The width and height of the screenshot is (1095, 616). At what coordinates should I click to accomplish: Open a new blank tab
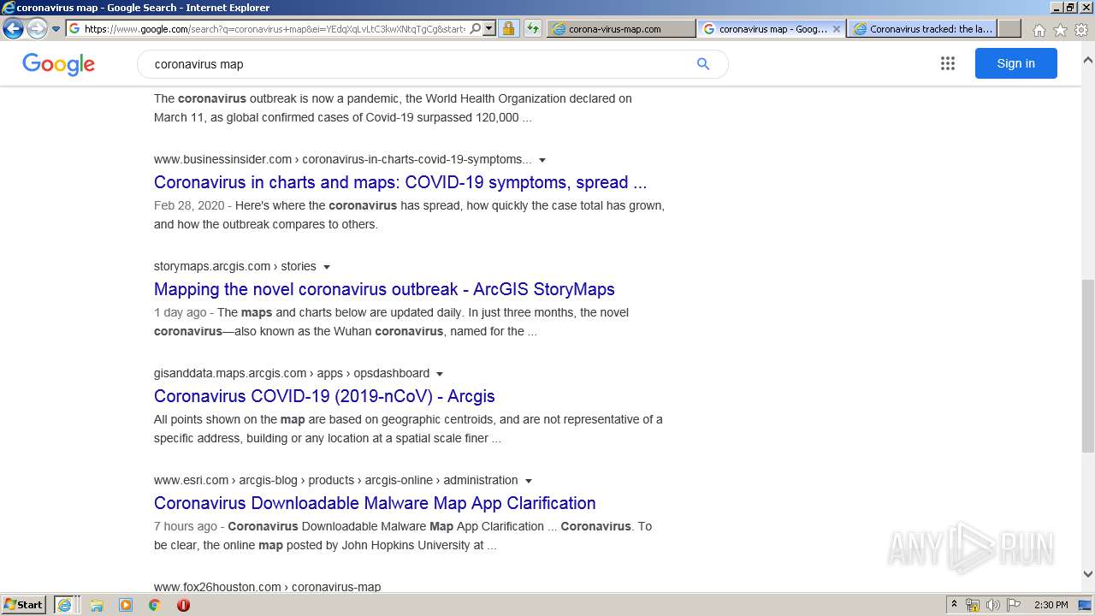pyautogui.click(x=1009, y=28)
